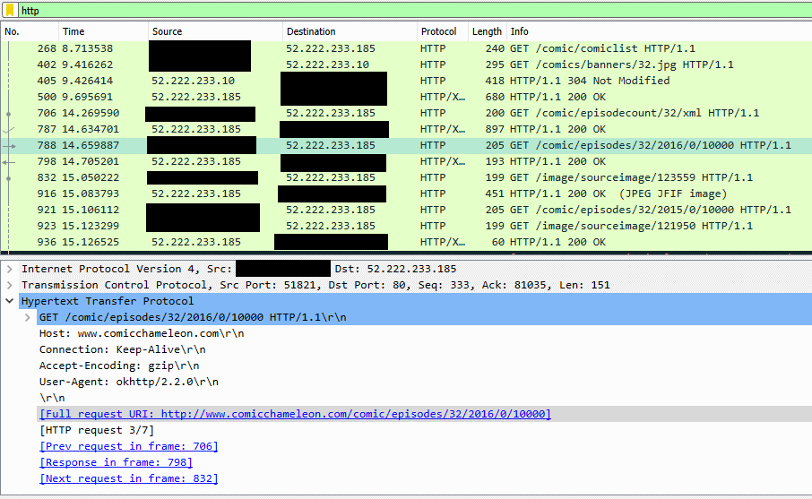812x499 pixels.
Task: Select the Hypertext Transfer Protocol row
Action: click(415, 301)
